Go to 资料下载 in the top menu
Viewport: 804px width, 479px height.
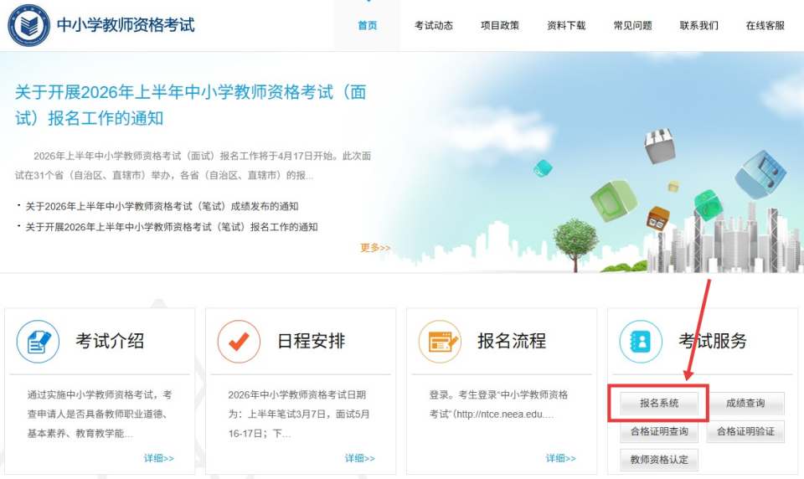pos(566,26)
